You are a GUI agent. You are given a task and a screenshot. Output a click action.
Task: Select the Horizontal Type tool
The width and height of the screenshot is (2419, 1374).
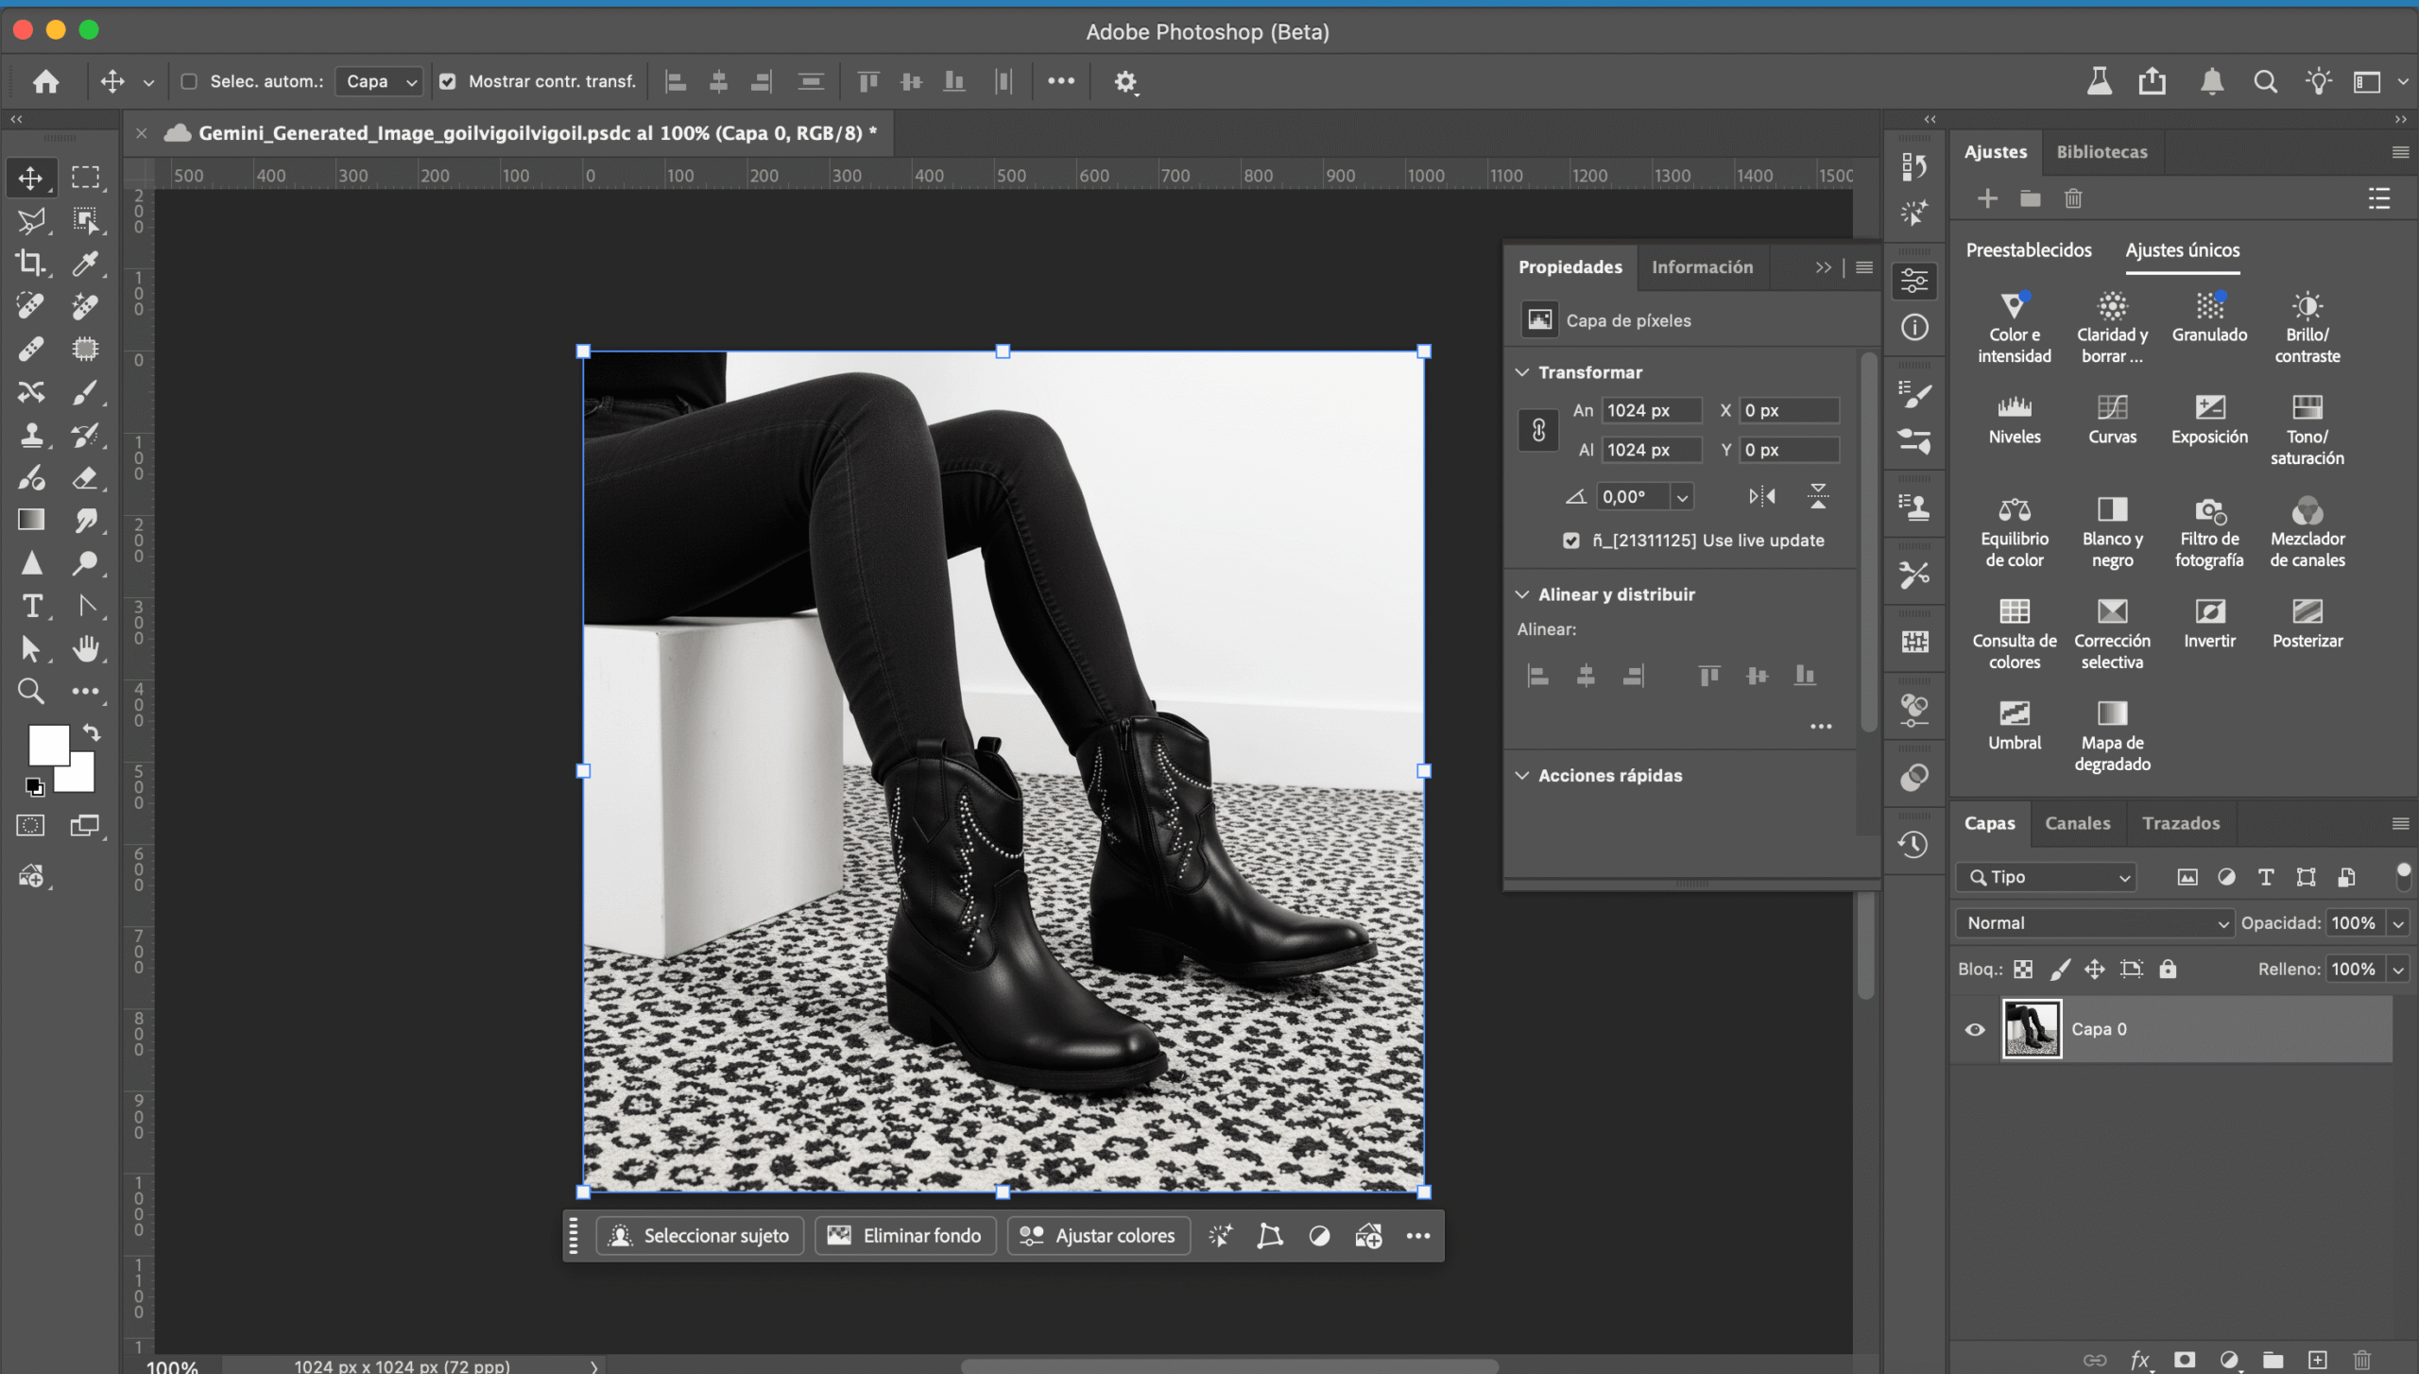click(x=31, y=606)
